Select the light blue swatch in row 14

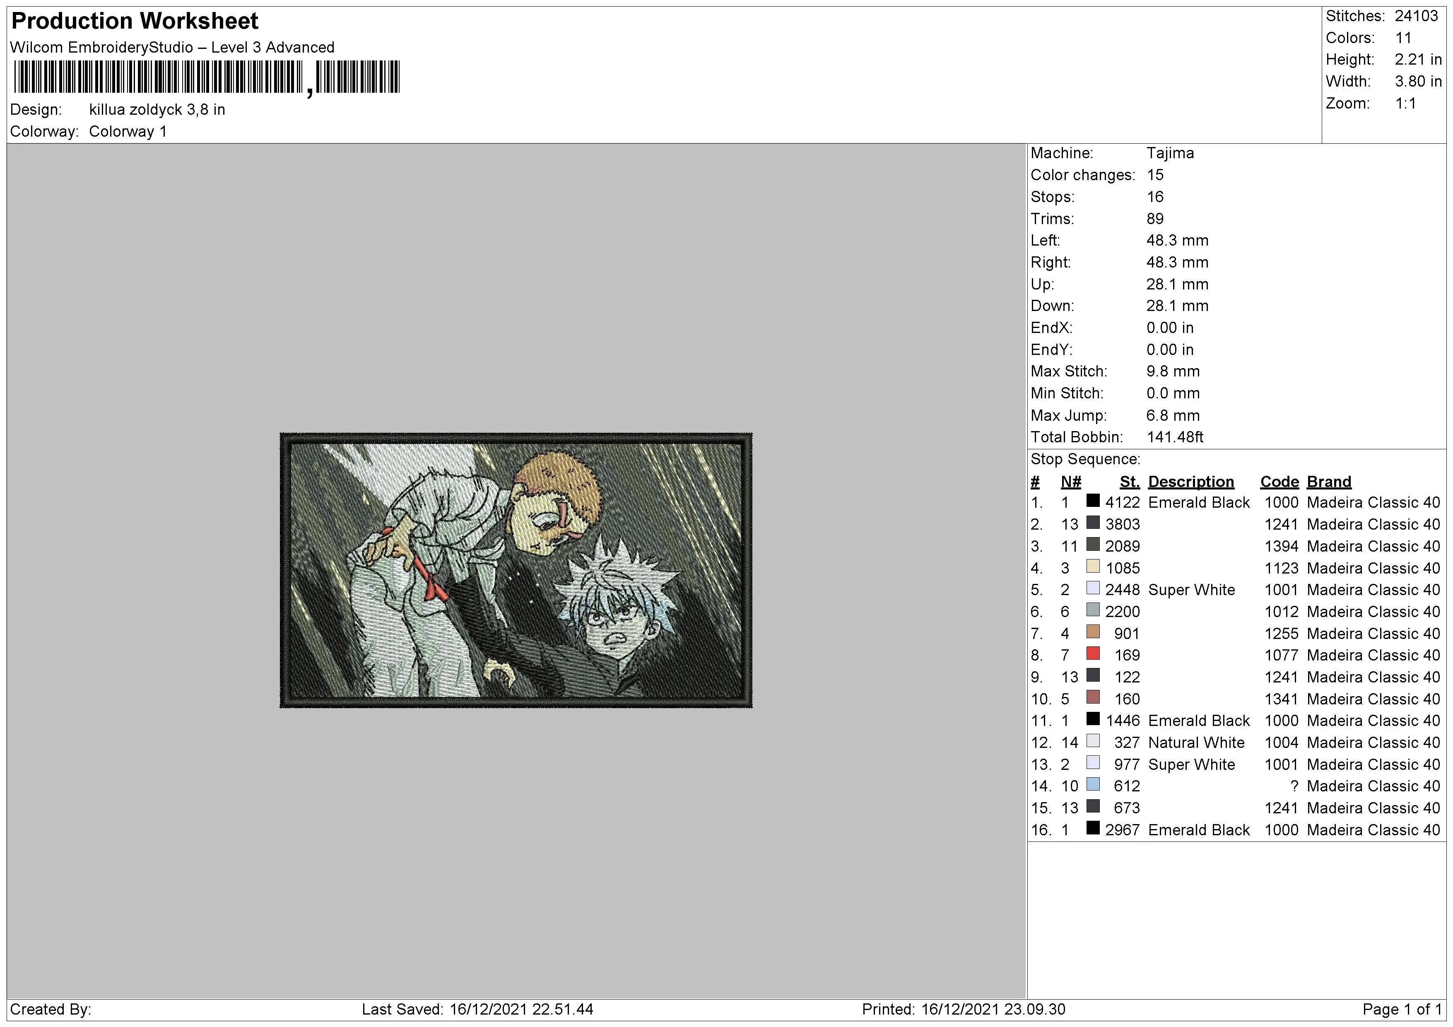coord(1093,785)
